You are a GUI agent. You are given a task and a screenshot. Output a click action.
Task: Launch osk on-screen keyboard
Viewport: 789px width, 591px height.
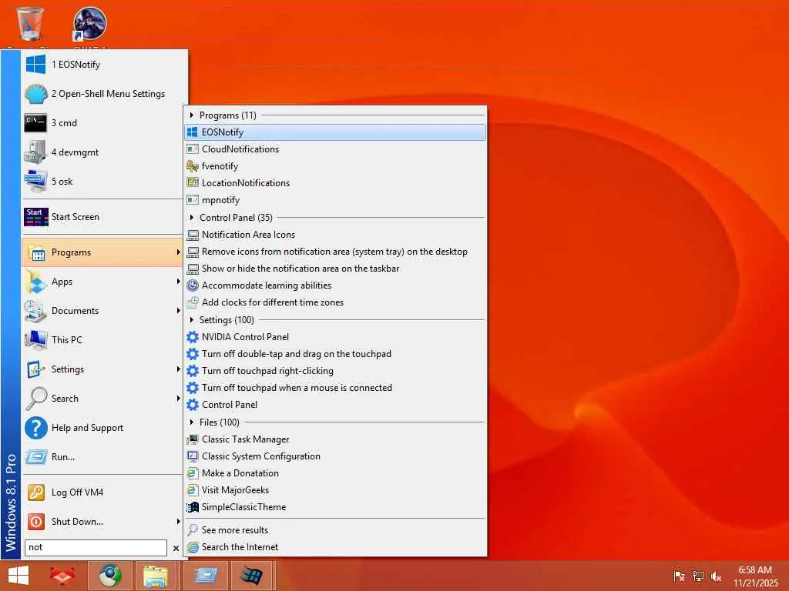(x=102, y=181)
